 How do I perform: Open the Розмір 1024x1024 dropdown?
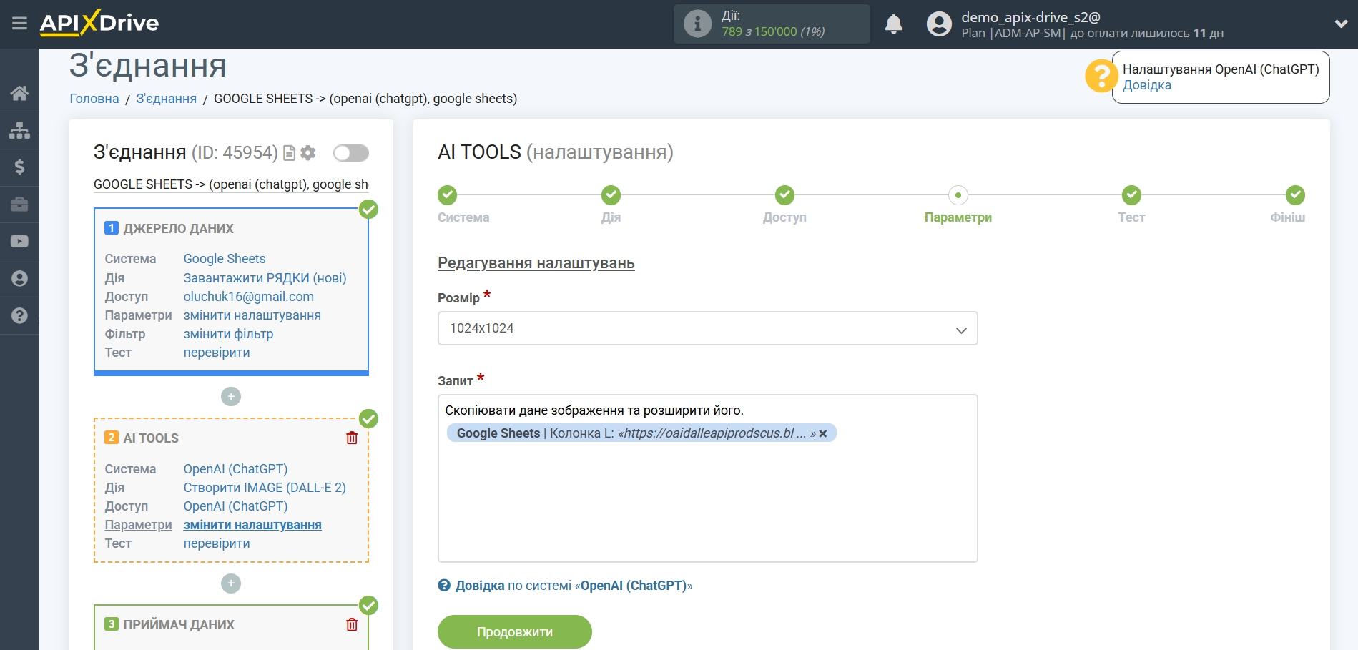pos(707,328)
